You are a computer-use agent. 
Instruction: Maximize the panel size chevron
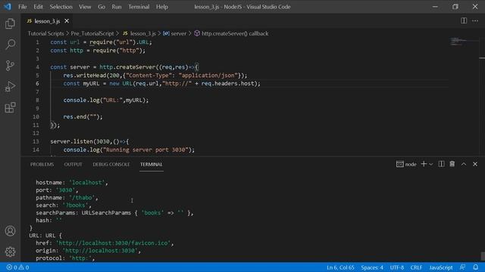tap(464, 164)
